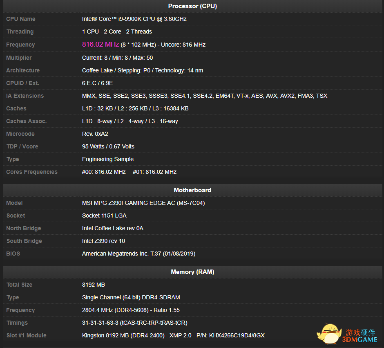Select the 'Intel® Core™ i9-9900K CPU @ 3.60GHz' value
This screenshot has width=384, height=348.
click(x=134, y=19)
